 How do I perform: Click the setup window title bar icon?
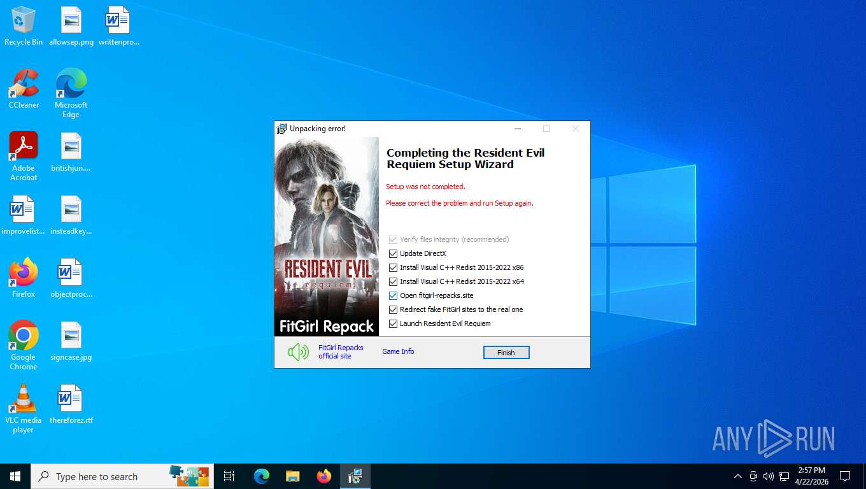pos(281,129)
